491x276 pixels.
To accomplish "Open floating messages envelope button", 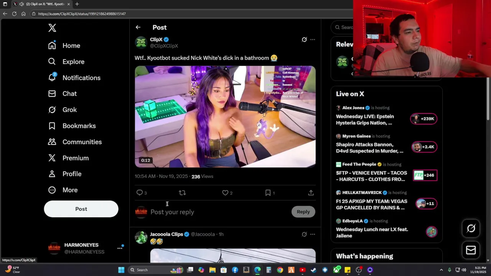I will tap(471, 250).
